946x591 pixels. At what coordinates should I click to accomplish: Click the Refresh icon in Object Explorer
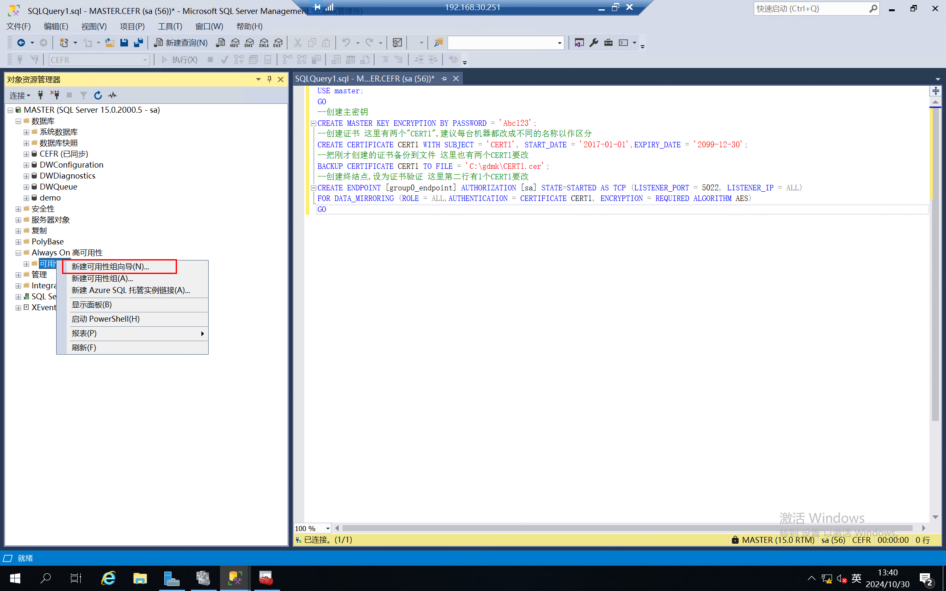tap(98, 95)
